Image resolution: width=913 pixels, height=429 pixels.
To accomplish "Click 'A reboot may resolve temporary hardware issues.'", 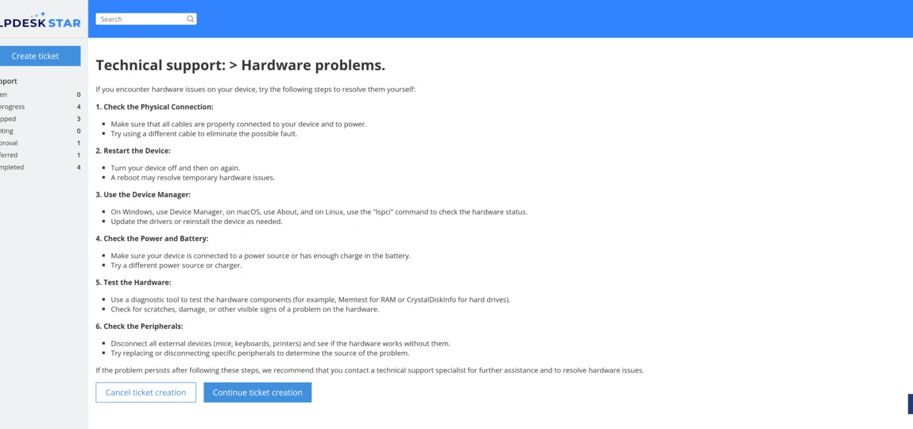I will 193,178.
